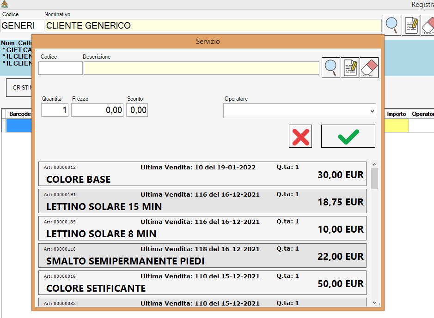Click the red X cancel button

pos(300,137)
